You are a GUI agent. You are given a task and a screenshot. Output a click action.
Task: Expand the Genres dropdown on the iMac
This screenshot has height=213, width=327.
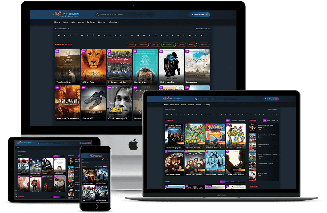click(102, 22)
